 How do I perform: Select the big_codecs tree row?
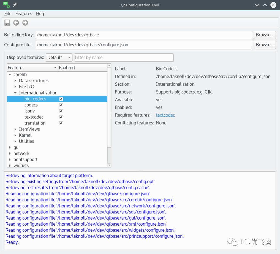point(57,99)
